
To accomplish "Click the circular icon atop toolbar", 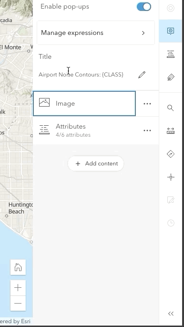I will (x=171, y=8).
